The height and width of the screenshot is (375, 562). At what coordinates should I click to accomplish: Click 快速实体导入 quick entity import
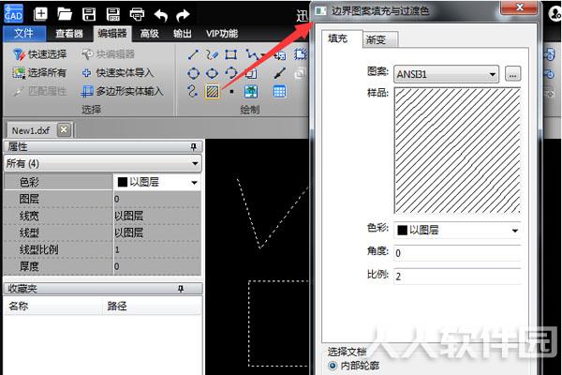click(x=118, y=73)
